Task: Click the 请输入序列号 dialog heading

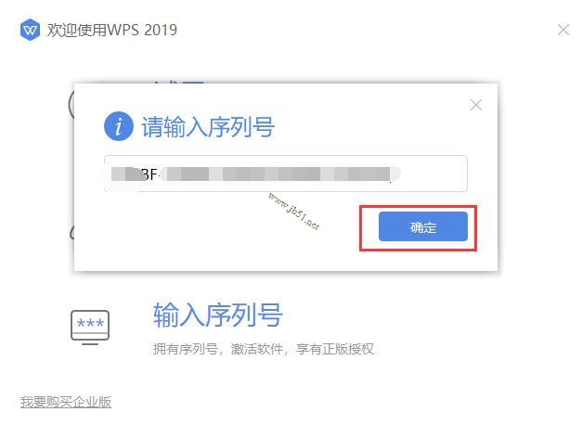Action: click(208, 127)
